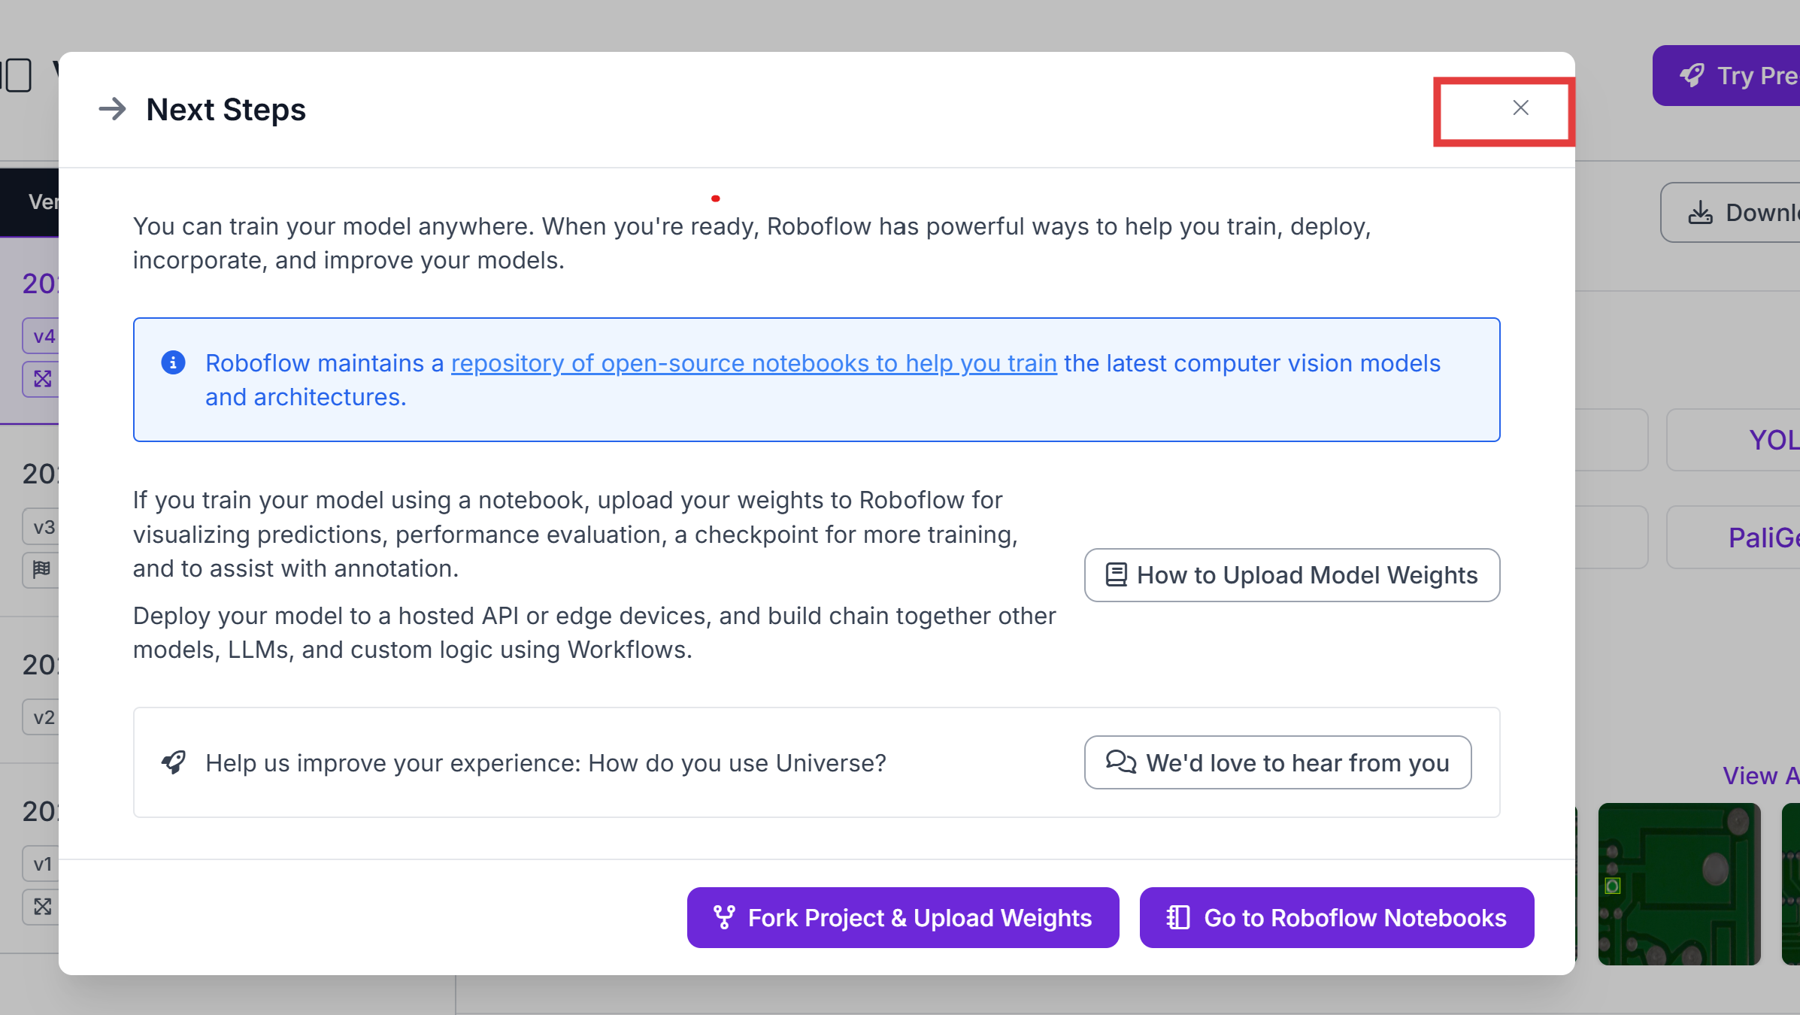Screen dimensions: 1800x1015
Task: Click the arrow icon beside Next Steps
Action: 113,109
